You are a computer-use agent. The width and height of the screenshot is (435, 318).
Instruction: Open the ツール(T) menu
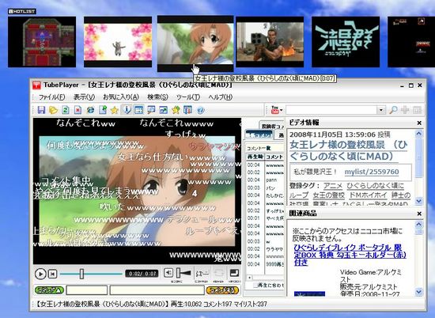(188, 97)
